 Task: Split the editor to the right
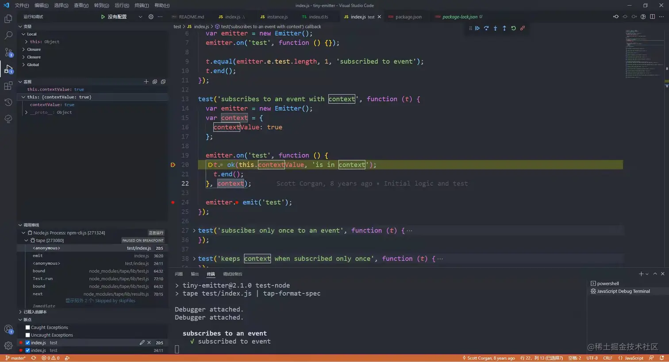652,17
